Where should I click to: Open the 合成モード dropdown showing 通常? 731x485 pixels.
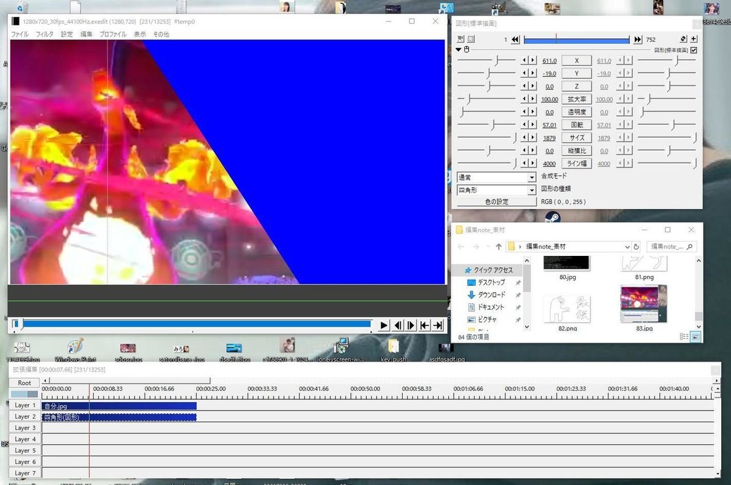(x=496, y=177)
